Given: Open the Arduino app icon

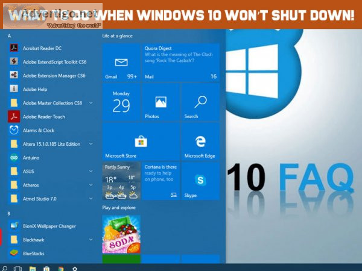Looking at the screenshot, I should point(14,157).
